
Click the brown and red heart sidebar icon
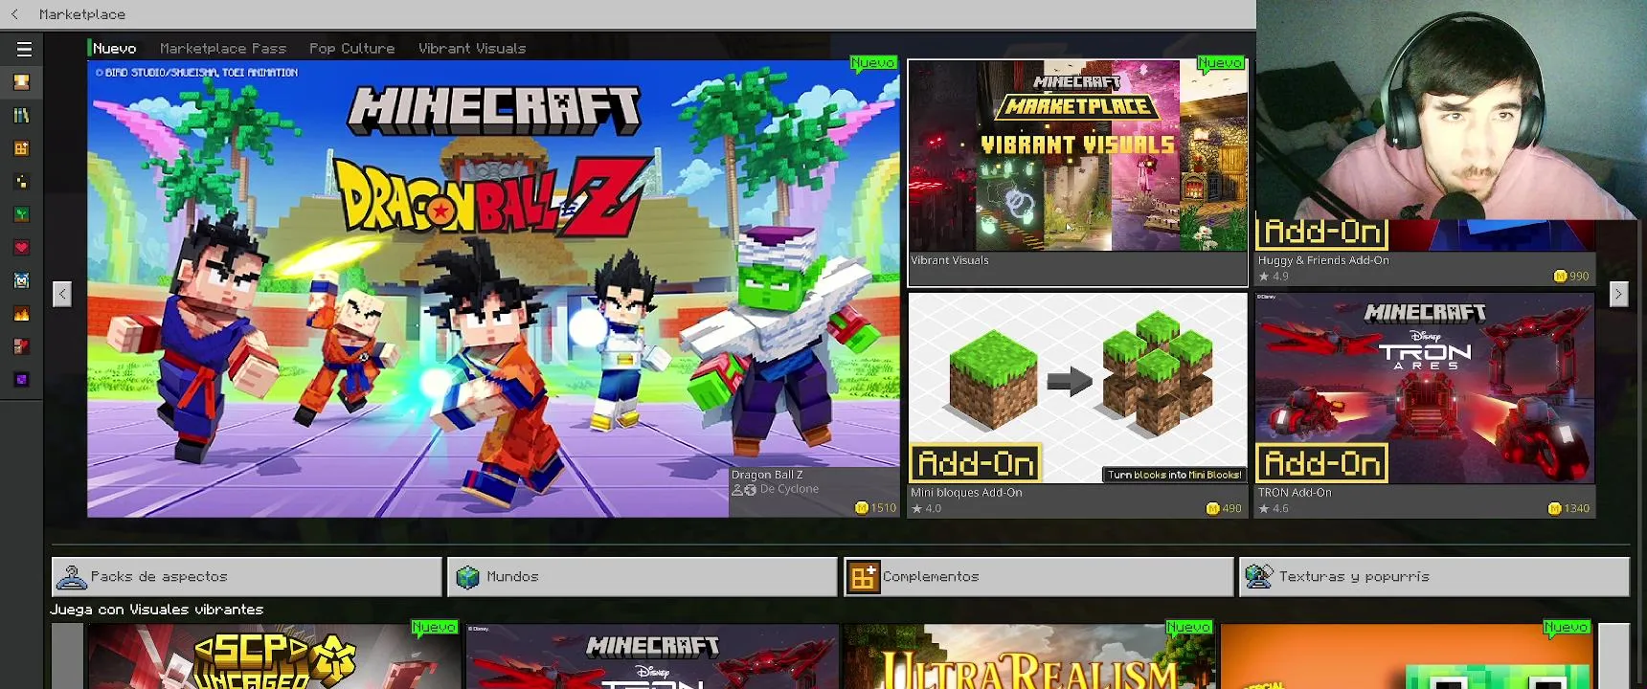(21, 346)
